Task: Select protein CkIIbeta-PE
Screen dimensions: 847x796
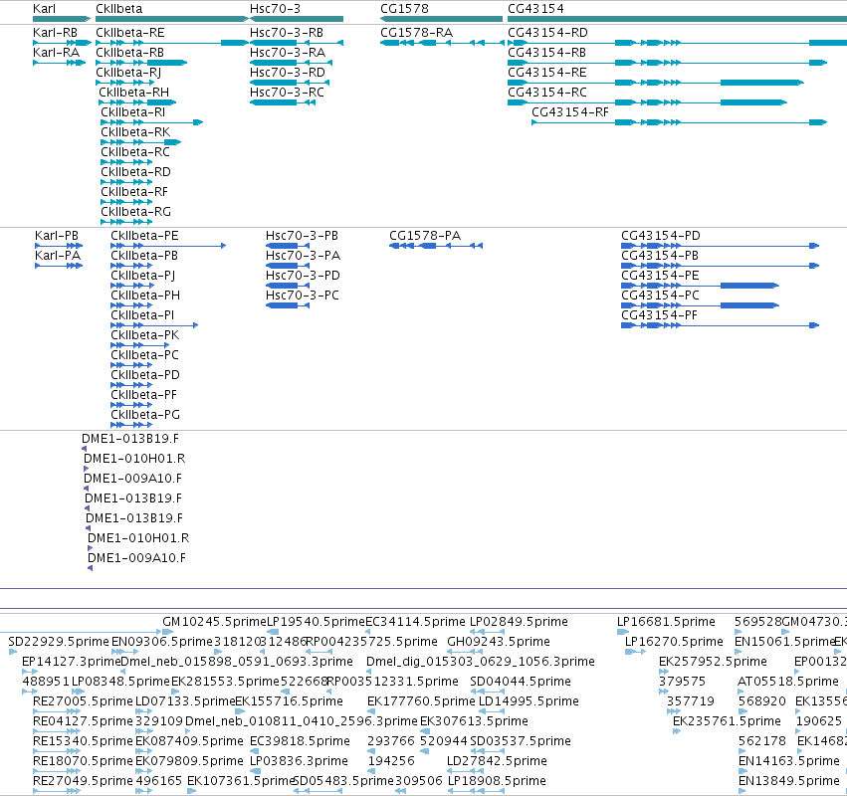Action: pos(168,246)
